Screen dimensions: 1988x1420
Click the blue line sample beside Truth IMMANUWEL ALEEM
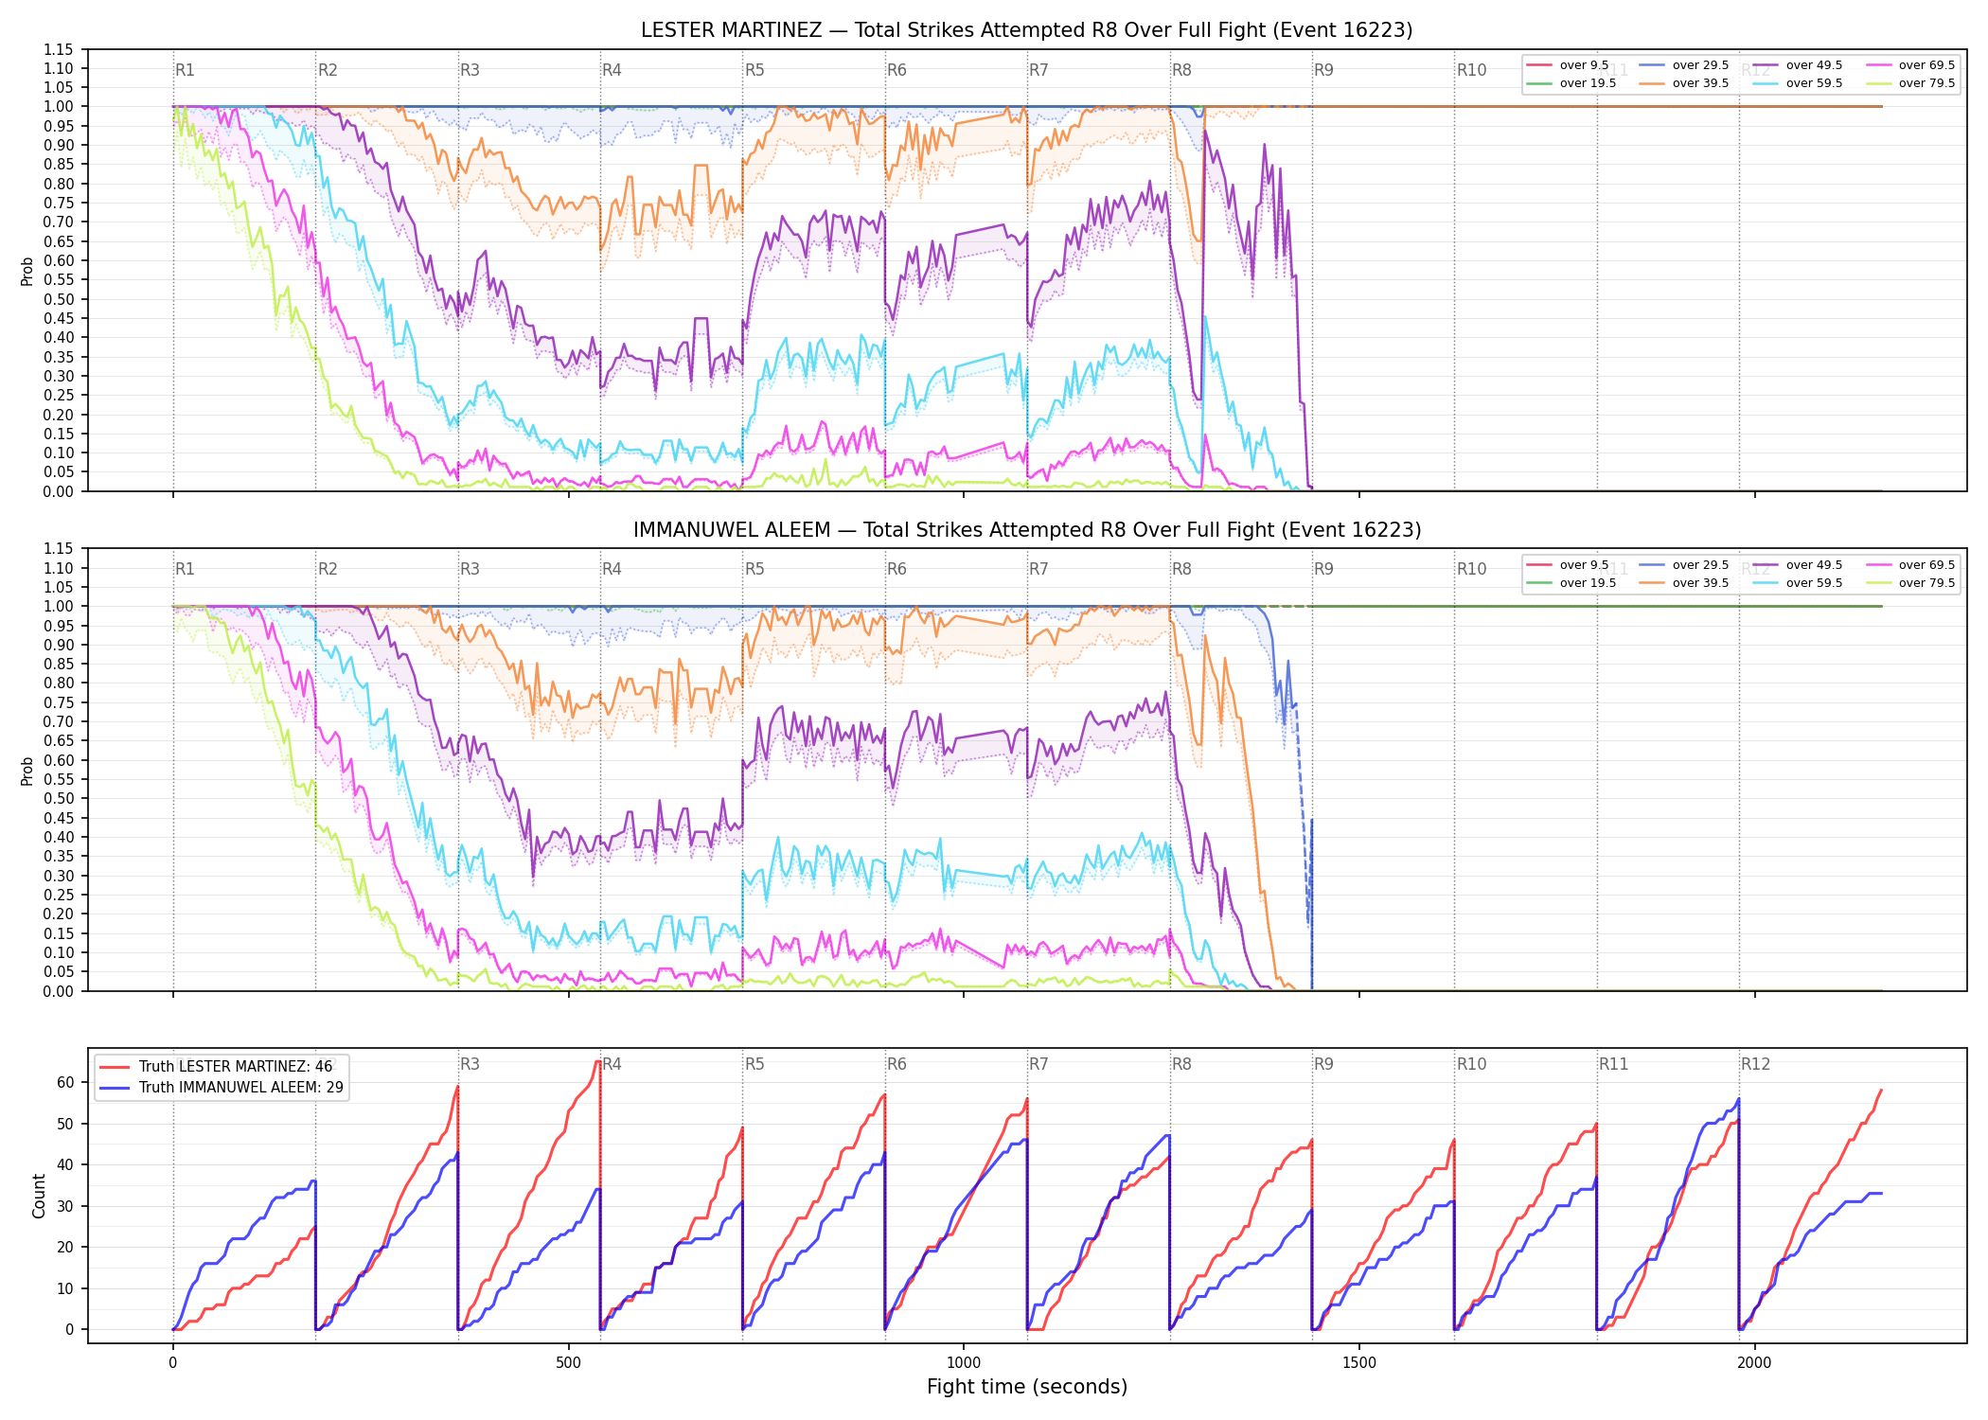(114, 1088)
